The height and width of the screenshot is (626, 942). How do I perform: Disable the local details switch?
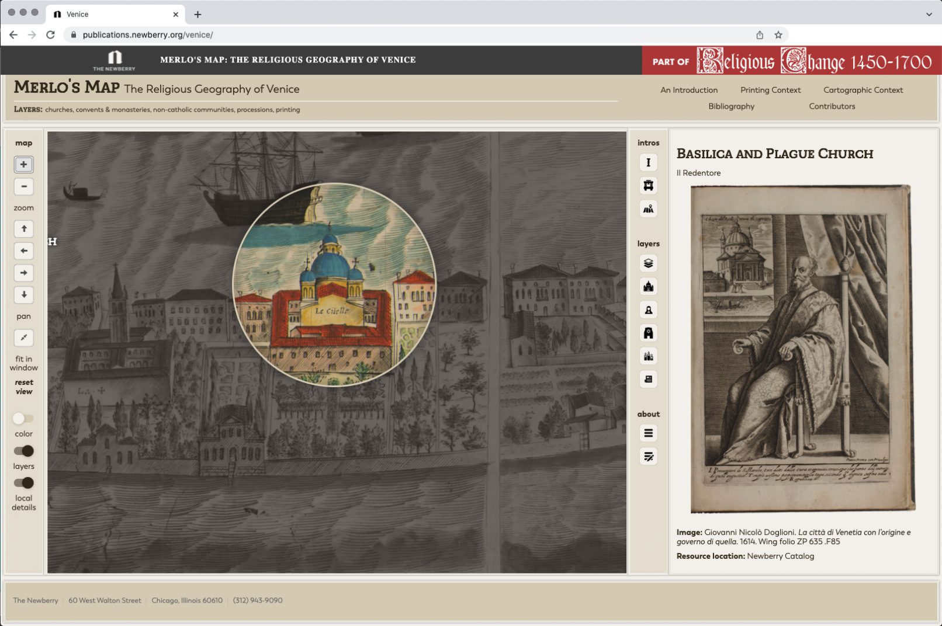[24, 483]
